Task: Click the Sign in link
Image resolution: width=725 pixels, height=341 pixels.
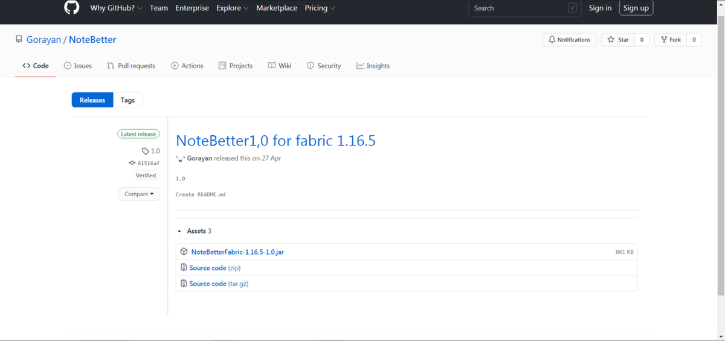Action: (600, 8)
